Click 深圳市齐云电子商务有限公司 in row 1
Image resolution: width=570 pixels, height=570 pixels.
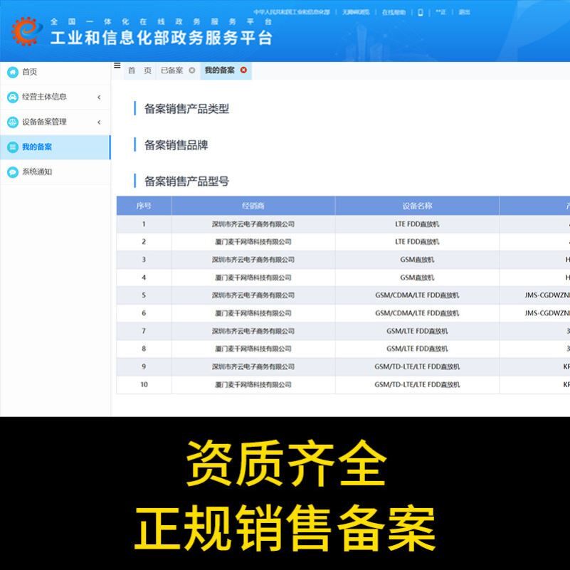253,224
